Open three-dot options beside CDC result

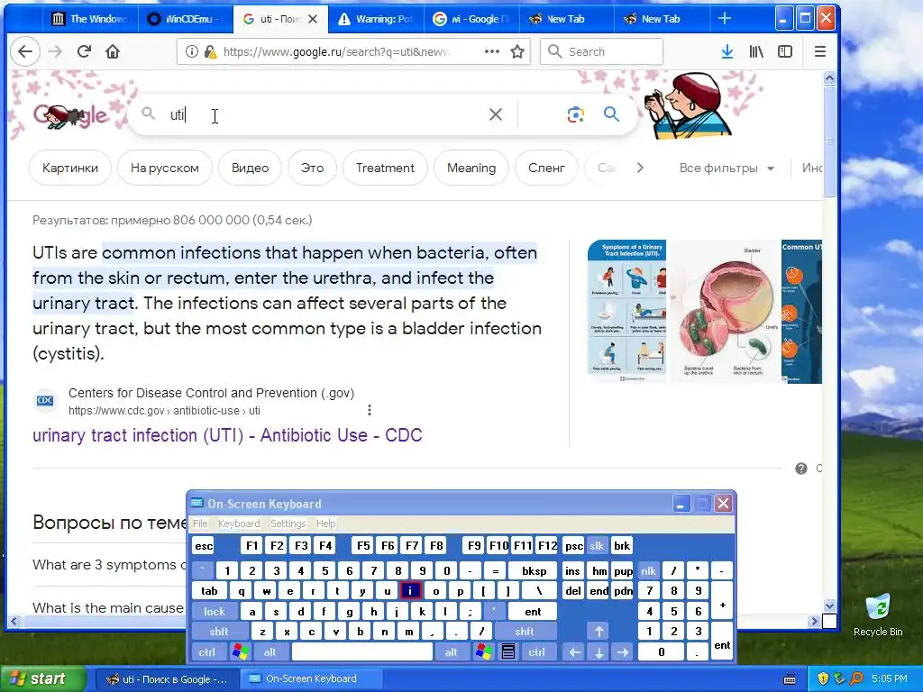(369, 410)
